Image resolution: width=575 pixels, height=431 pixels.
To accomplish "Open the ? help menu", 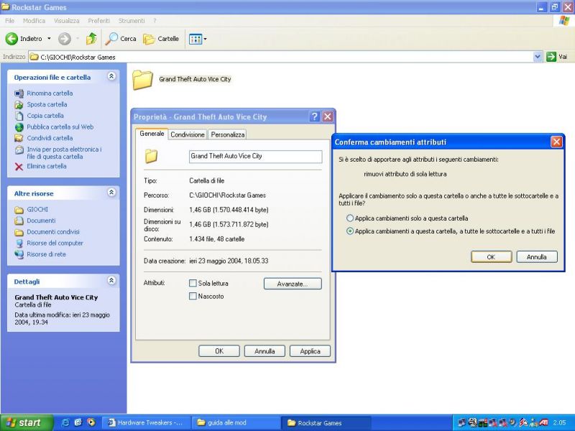I will [155, 21].
